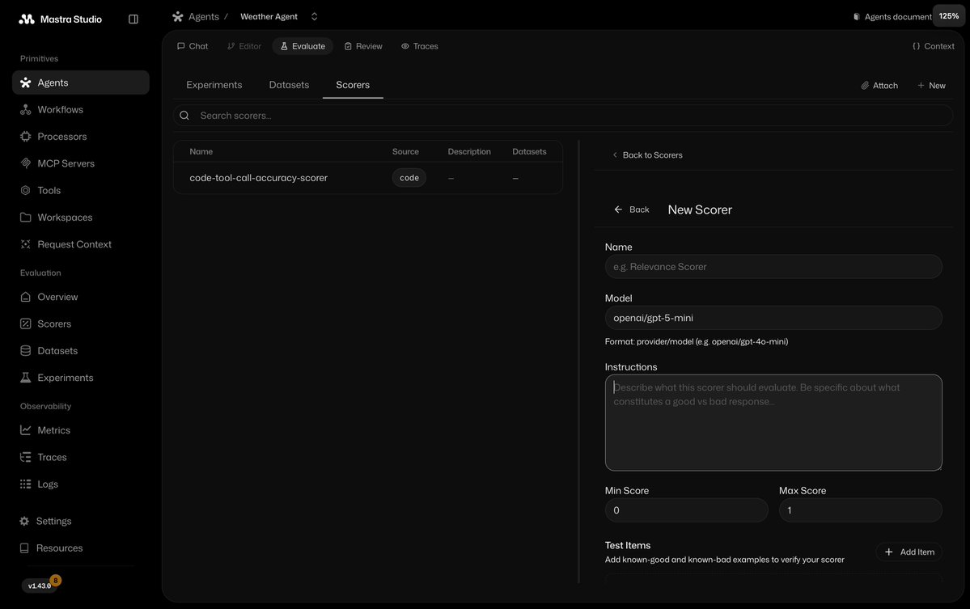Click the Back arrow button beside New Scorer
The image size is (970, 609).
tap(632, 209)
